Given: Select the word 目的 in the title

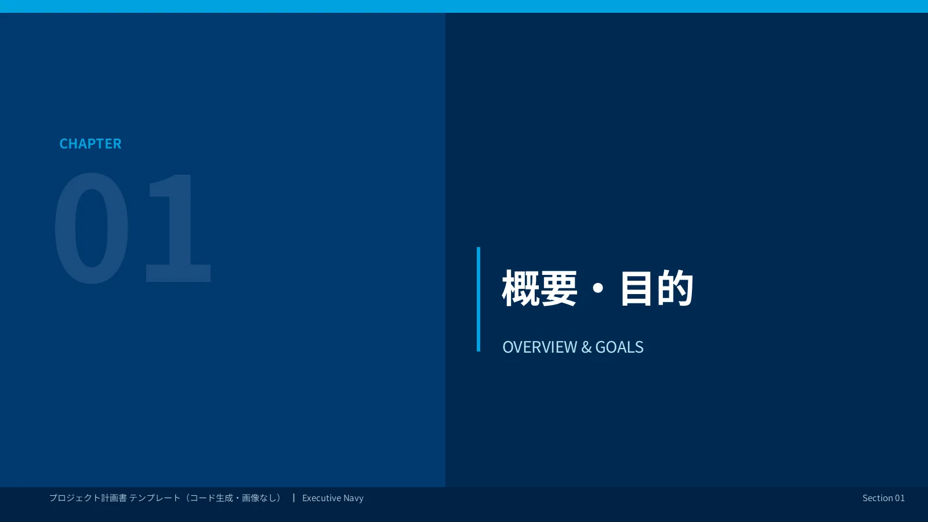Looking at the screenshot, I should click(x=657, y=288).
